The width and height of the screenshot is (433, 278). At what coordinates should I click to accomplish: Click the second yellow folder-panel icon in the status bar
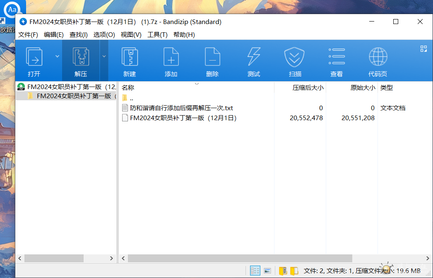[x=294, y=271]
